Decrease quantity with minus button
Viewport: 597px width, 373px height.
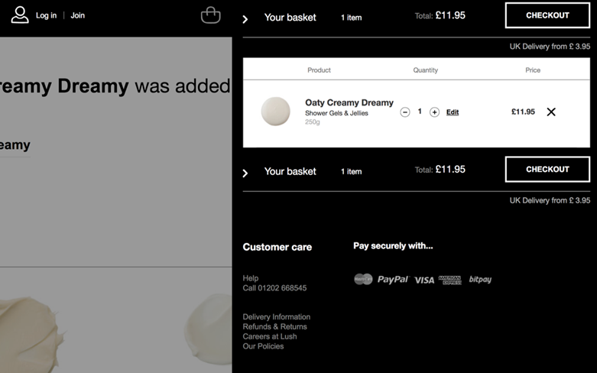tap(405, 112)
